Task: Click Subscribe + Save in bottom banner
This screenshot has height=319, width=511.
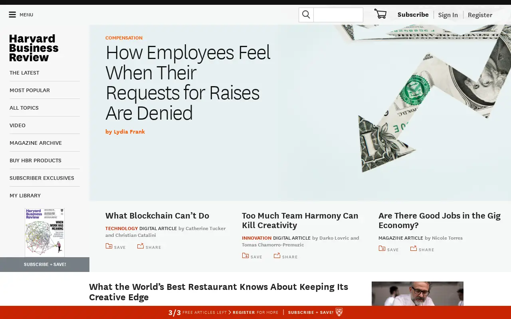Action: pos(311,312)
